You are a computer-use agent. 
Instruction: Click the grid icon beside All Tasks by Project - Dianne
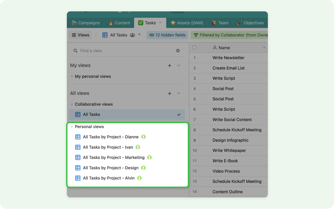click(x=78, y=137)
